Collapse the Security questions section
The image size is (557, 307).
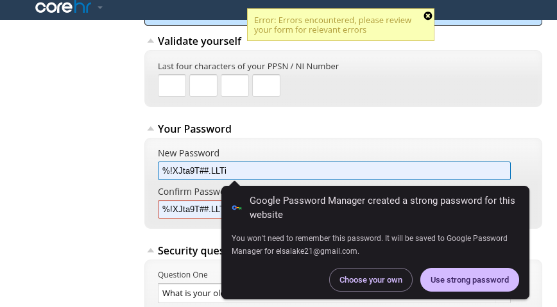click(x=151, y=251)
